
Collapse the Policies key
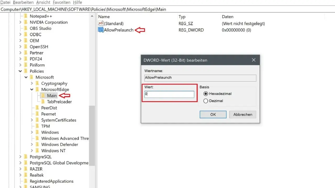20,71
